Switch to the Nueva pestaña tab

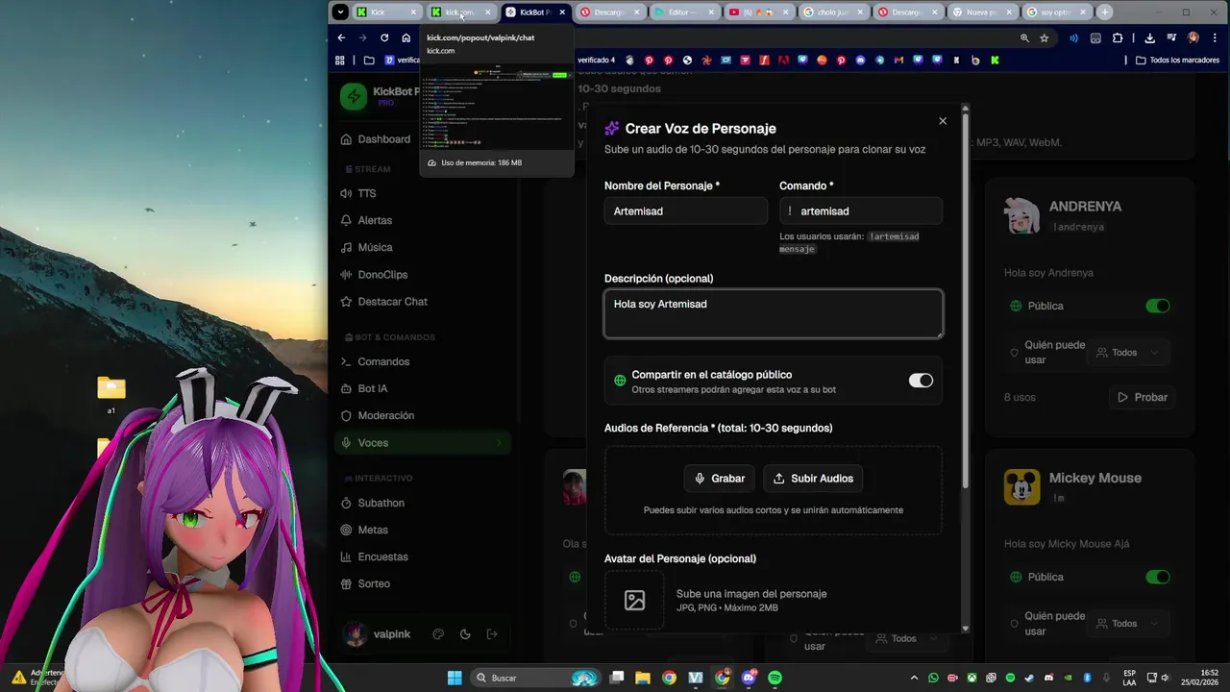982,12
